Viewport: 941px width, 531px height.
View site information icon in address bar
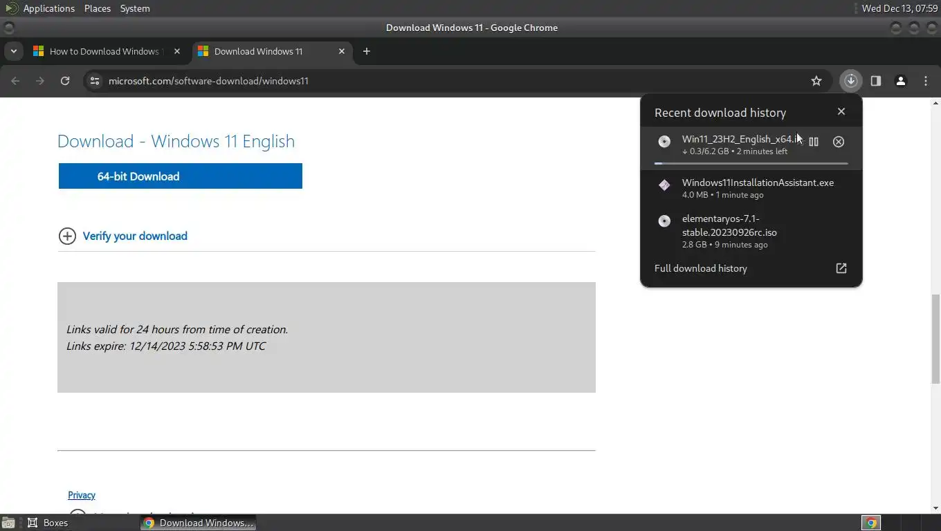coord(95,81)
